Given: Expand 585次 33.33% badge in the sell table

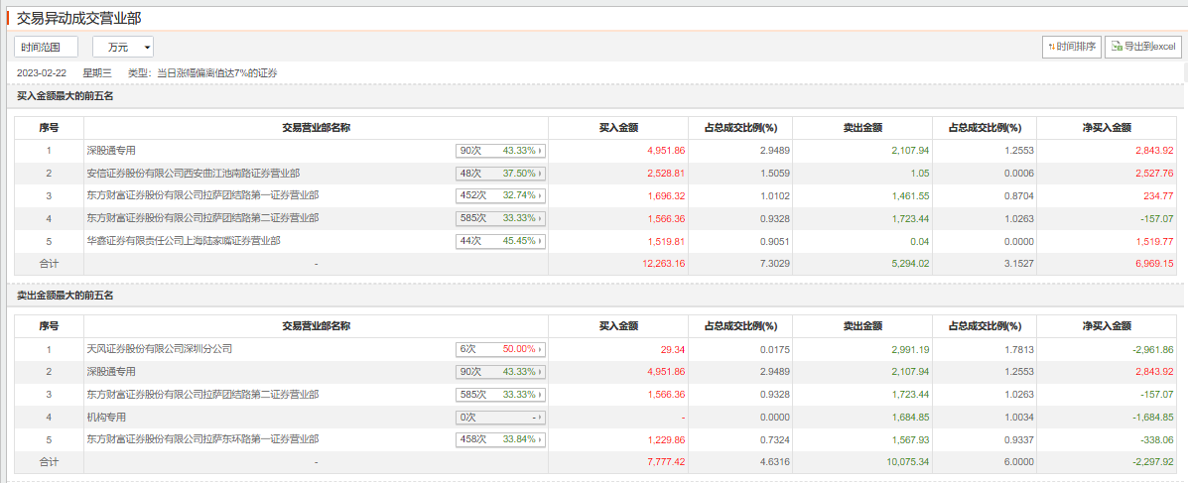Looking at the screenshot, I should click(501, 395).
